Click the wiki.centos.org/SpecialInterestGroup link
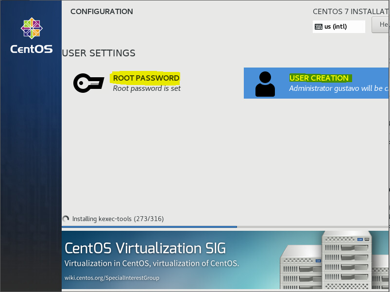This screenshot has height=292, width=390. [x=112, y=278]
